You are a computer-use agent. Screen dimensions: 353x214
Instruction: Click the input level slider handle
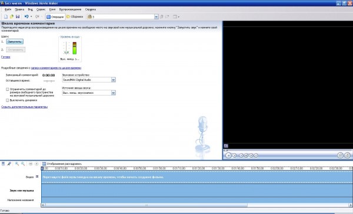pos(66,52)
